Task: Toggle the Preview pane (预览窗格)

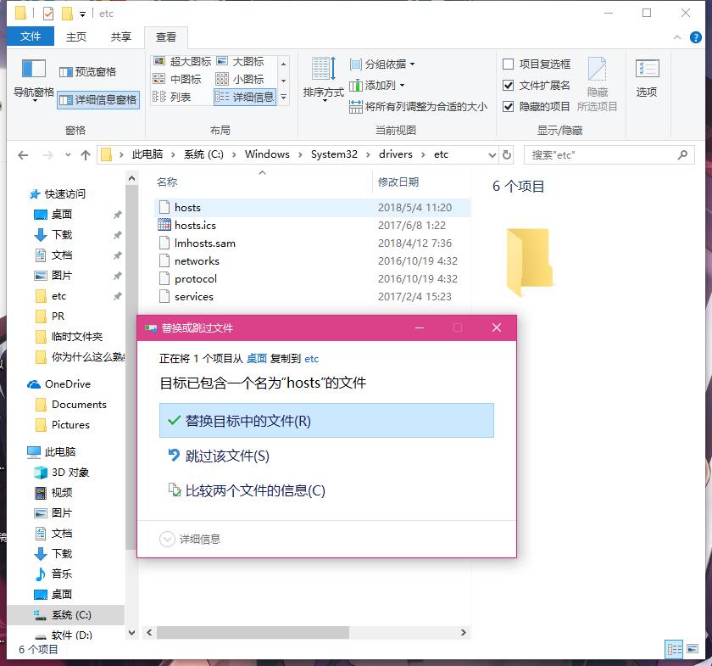Action: point(88,72)
